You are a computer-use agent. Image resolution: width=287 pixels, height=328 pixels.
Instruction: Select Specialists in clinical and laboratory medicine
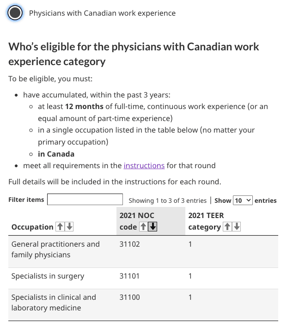[x=53, y=302]
